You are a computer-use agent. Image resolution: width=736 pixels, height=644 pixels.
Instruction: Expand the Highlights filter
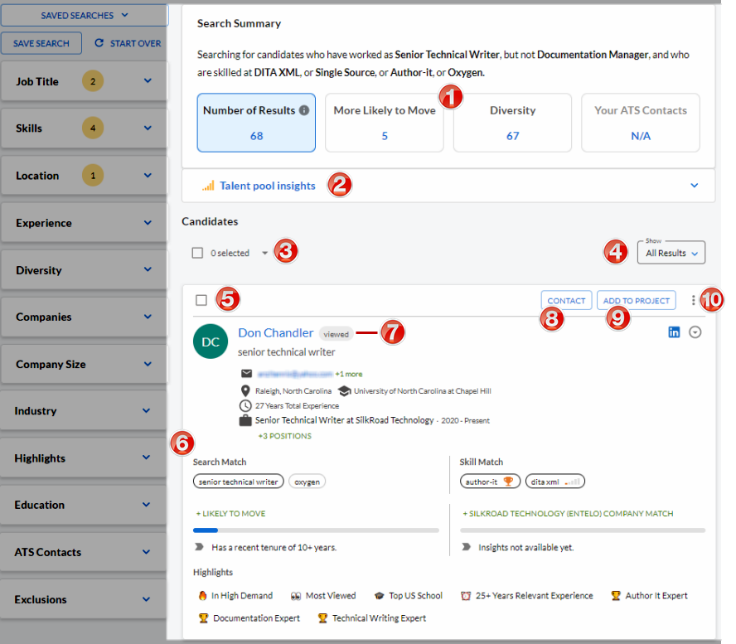pos(84,458)
